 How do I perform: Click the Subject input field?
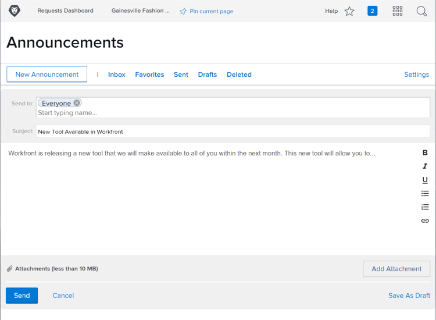[233, 131]
